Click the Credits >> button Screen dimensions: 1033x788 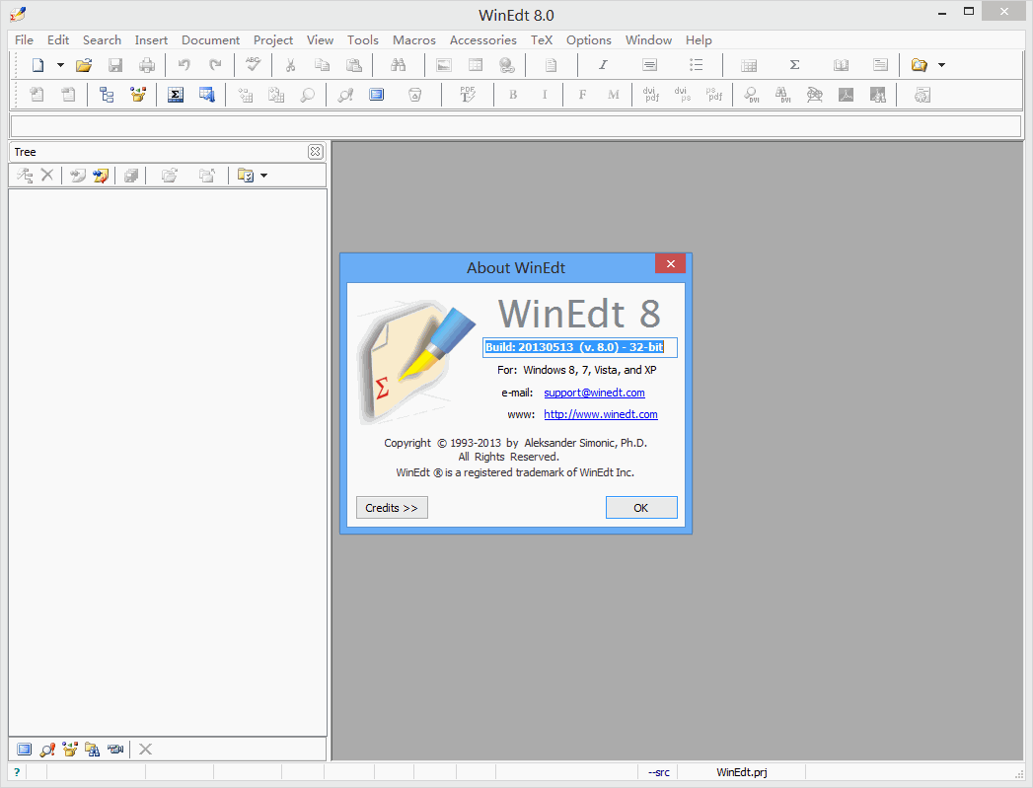click(392, 508)
